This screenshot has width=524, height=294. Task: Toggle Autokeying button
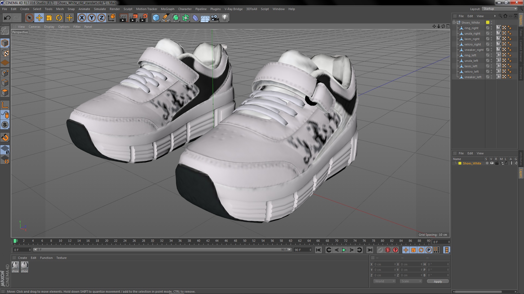coord(388,250)
